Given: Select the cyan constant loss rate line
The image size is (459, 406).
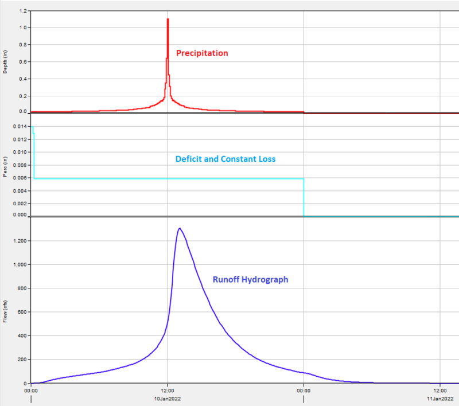Looking at the screenshot, I should click(172, 178).
